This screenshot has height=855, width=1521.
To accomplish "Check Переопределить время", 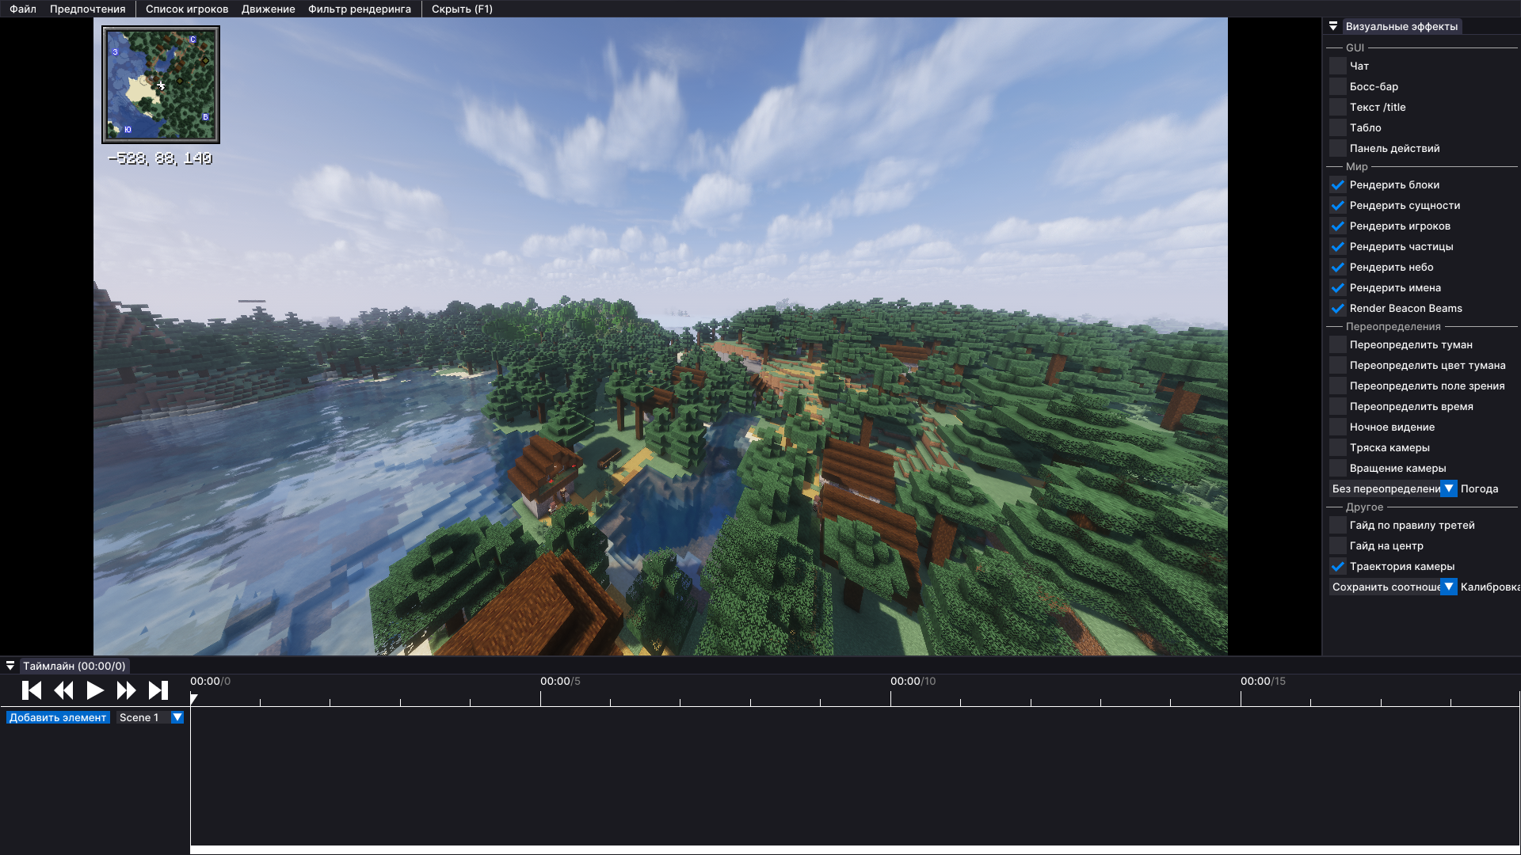I will (x=1338, y=406).
